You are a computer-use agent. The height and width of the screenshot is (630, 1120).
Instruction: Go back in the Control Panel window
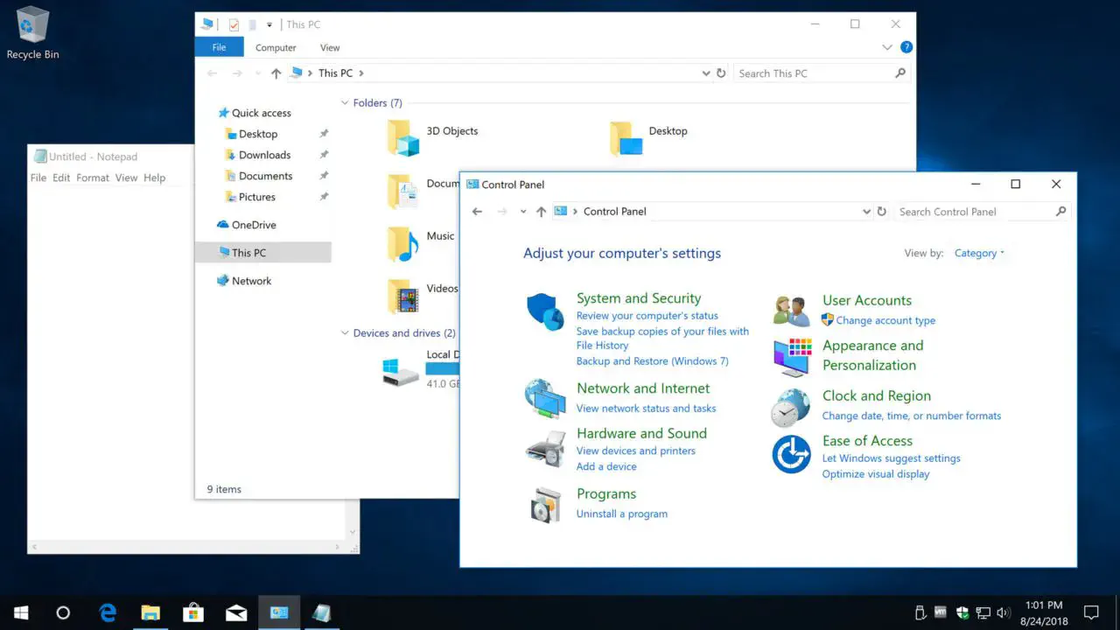pos(477,212)
